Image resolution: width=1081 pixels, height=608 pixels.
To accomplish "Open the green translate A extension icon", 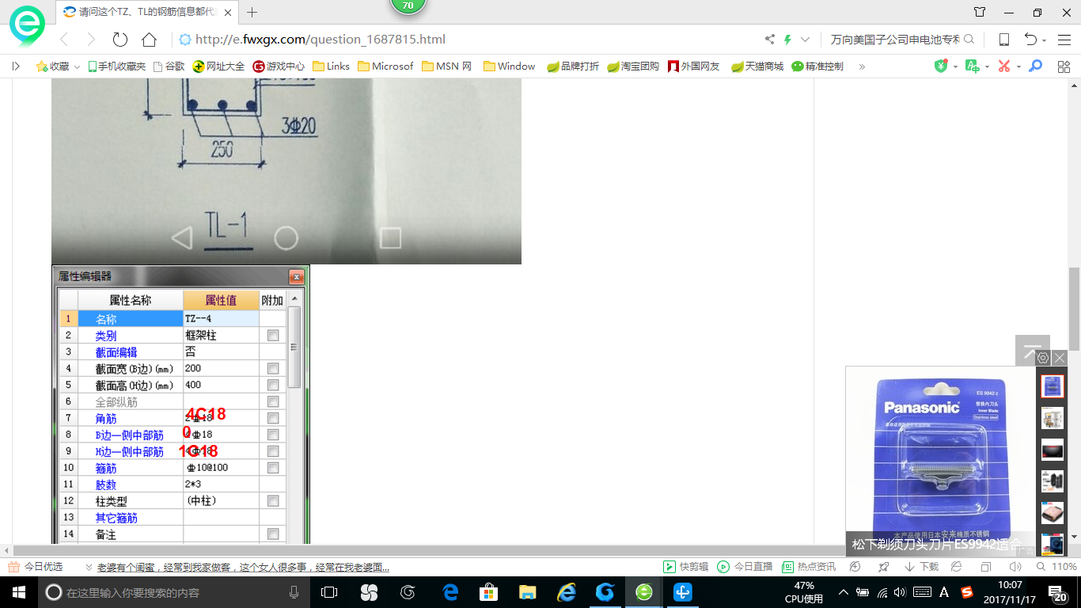I will point(973,66).
